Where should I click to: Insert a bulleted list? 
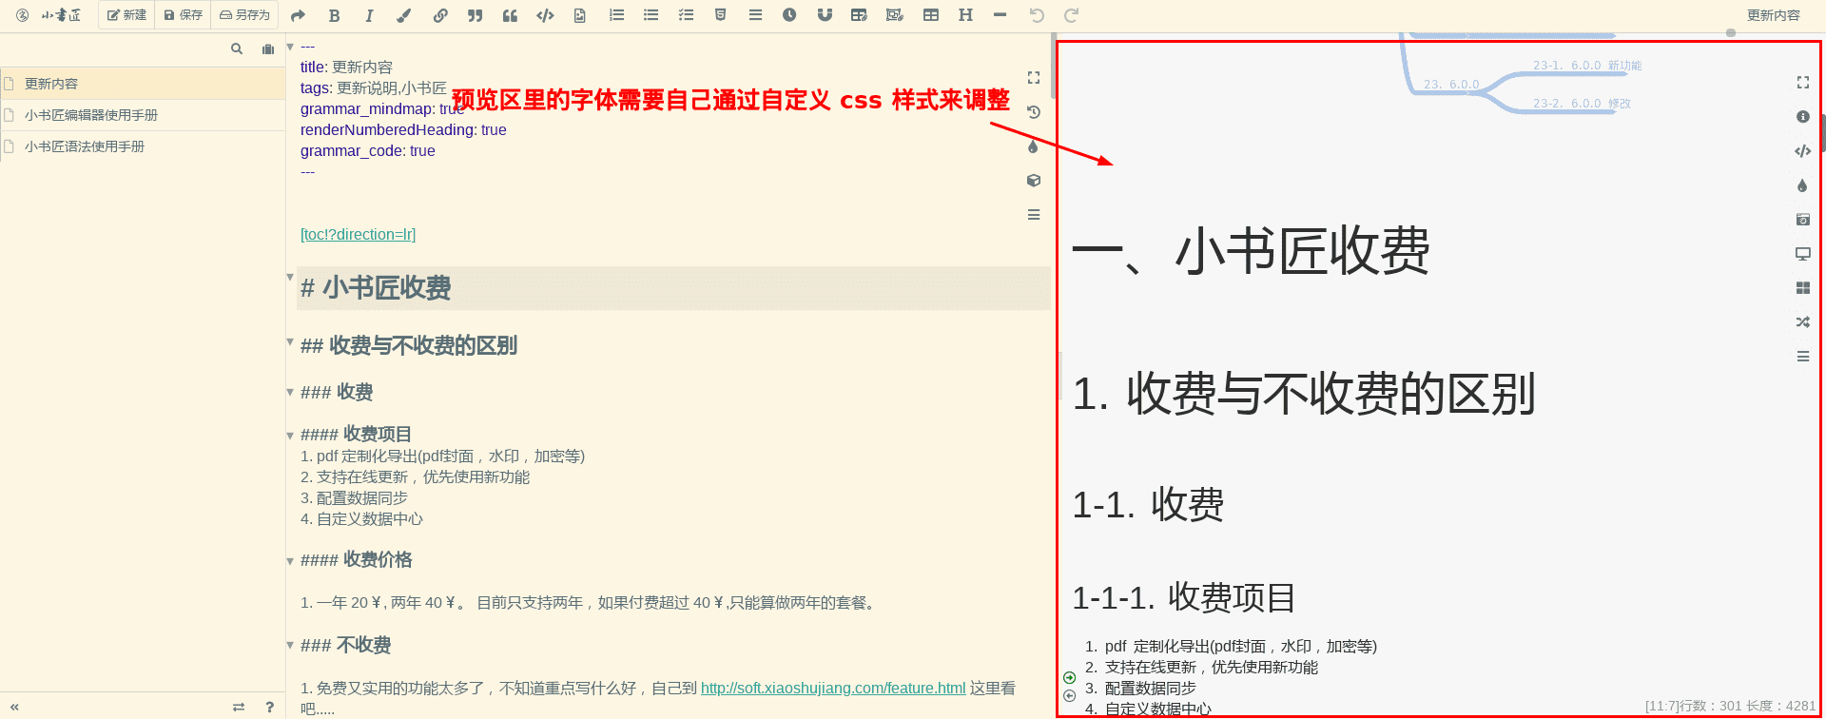coord(651,15)
